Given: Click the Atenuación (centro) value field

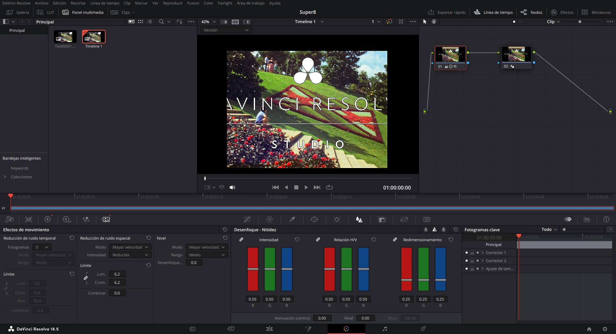Looking at the screenshot, I should click(x=322, y=318).
